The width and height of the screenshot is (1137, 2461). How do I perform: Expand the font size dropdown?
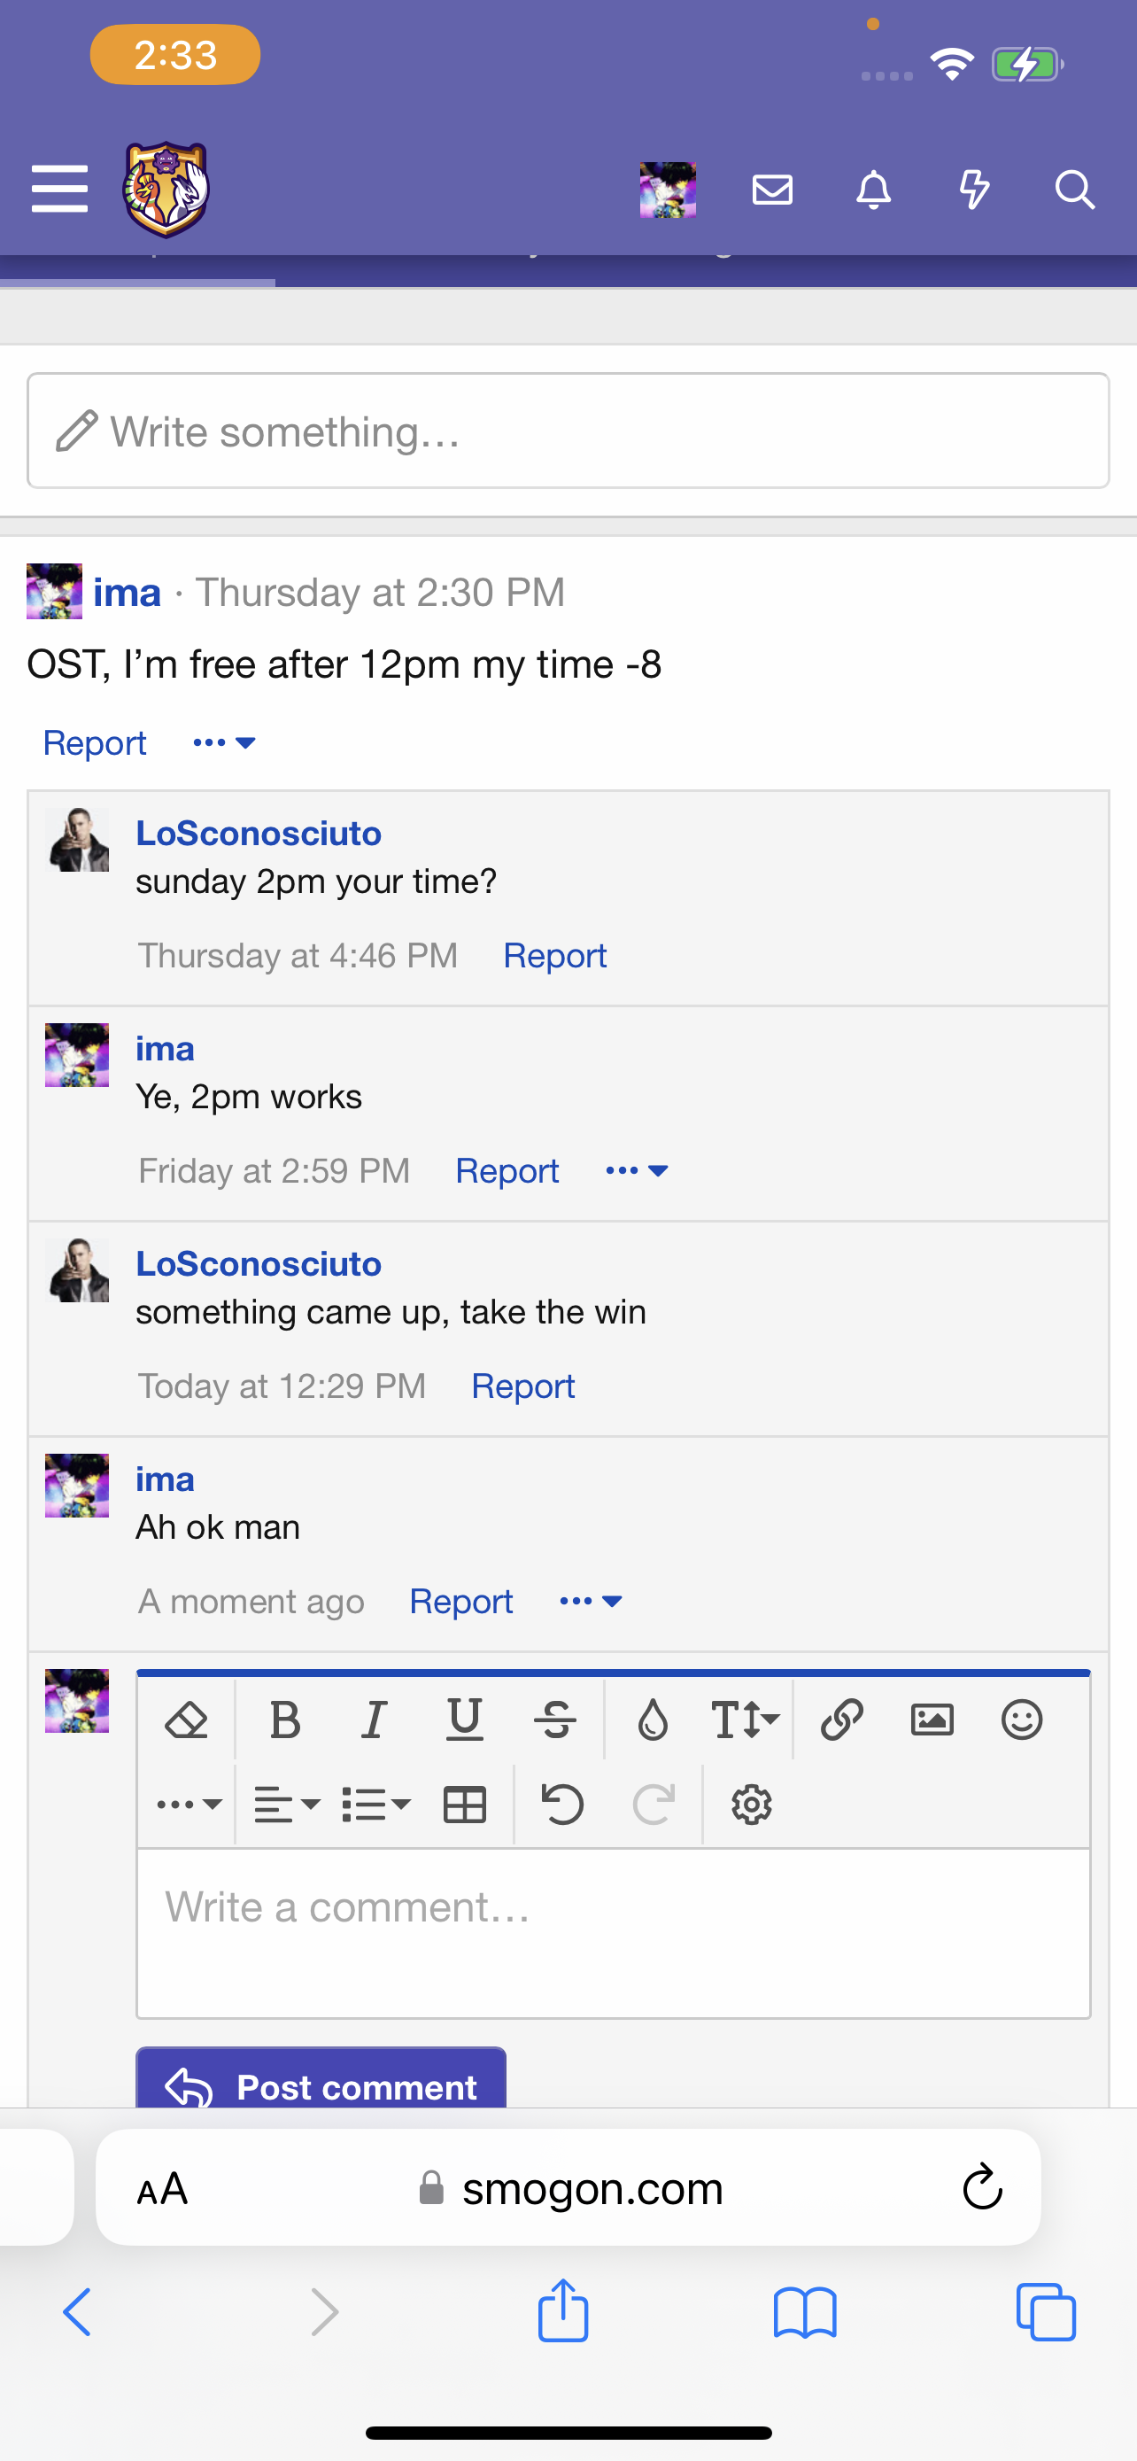[746, 1720]
